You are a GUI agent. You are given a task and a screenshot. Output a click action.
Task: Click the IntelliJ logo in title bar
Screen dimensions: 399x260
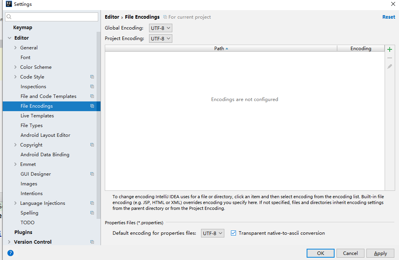click(x=9, y=4)
